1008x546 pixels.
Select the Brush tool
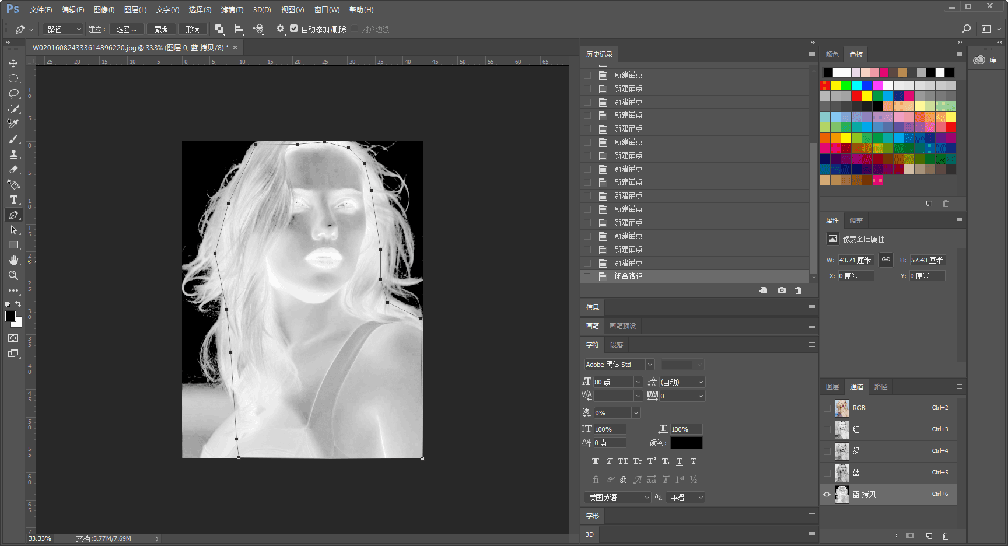[13, 139]
